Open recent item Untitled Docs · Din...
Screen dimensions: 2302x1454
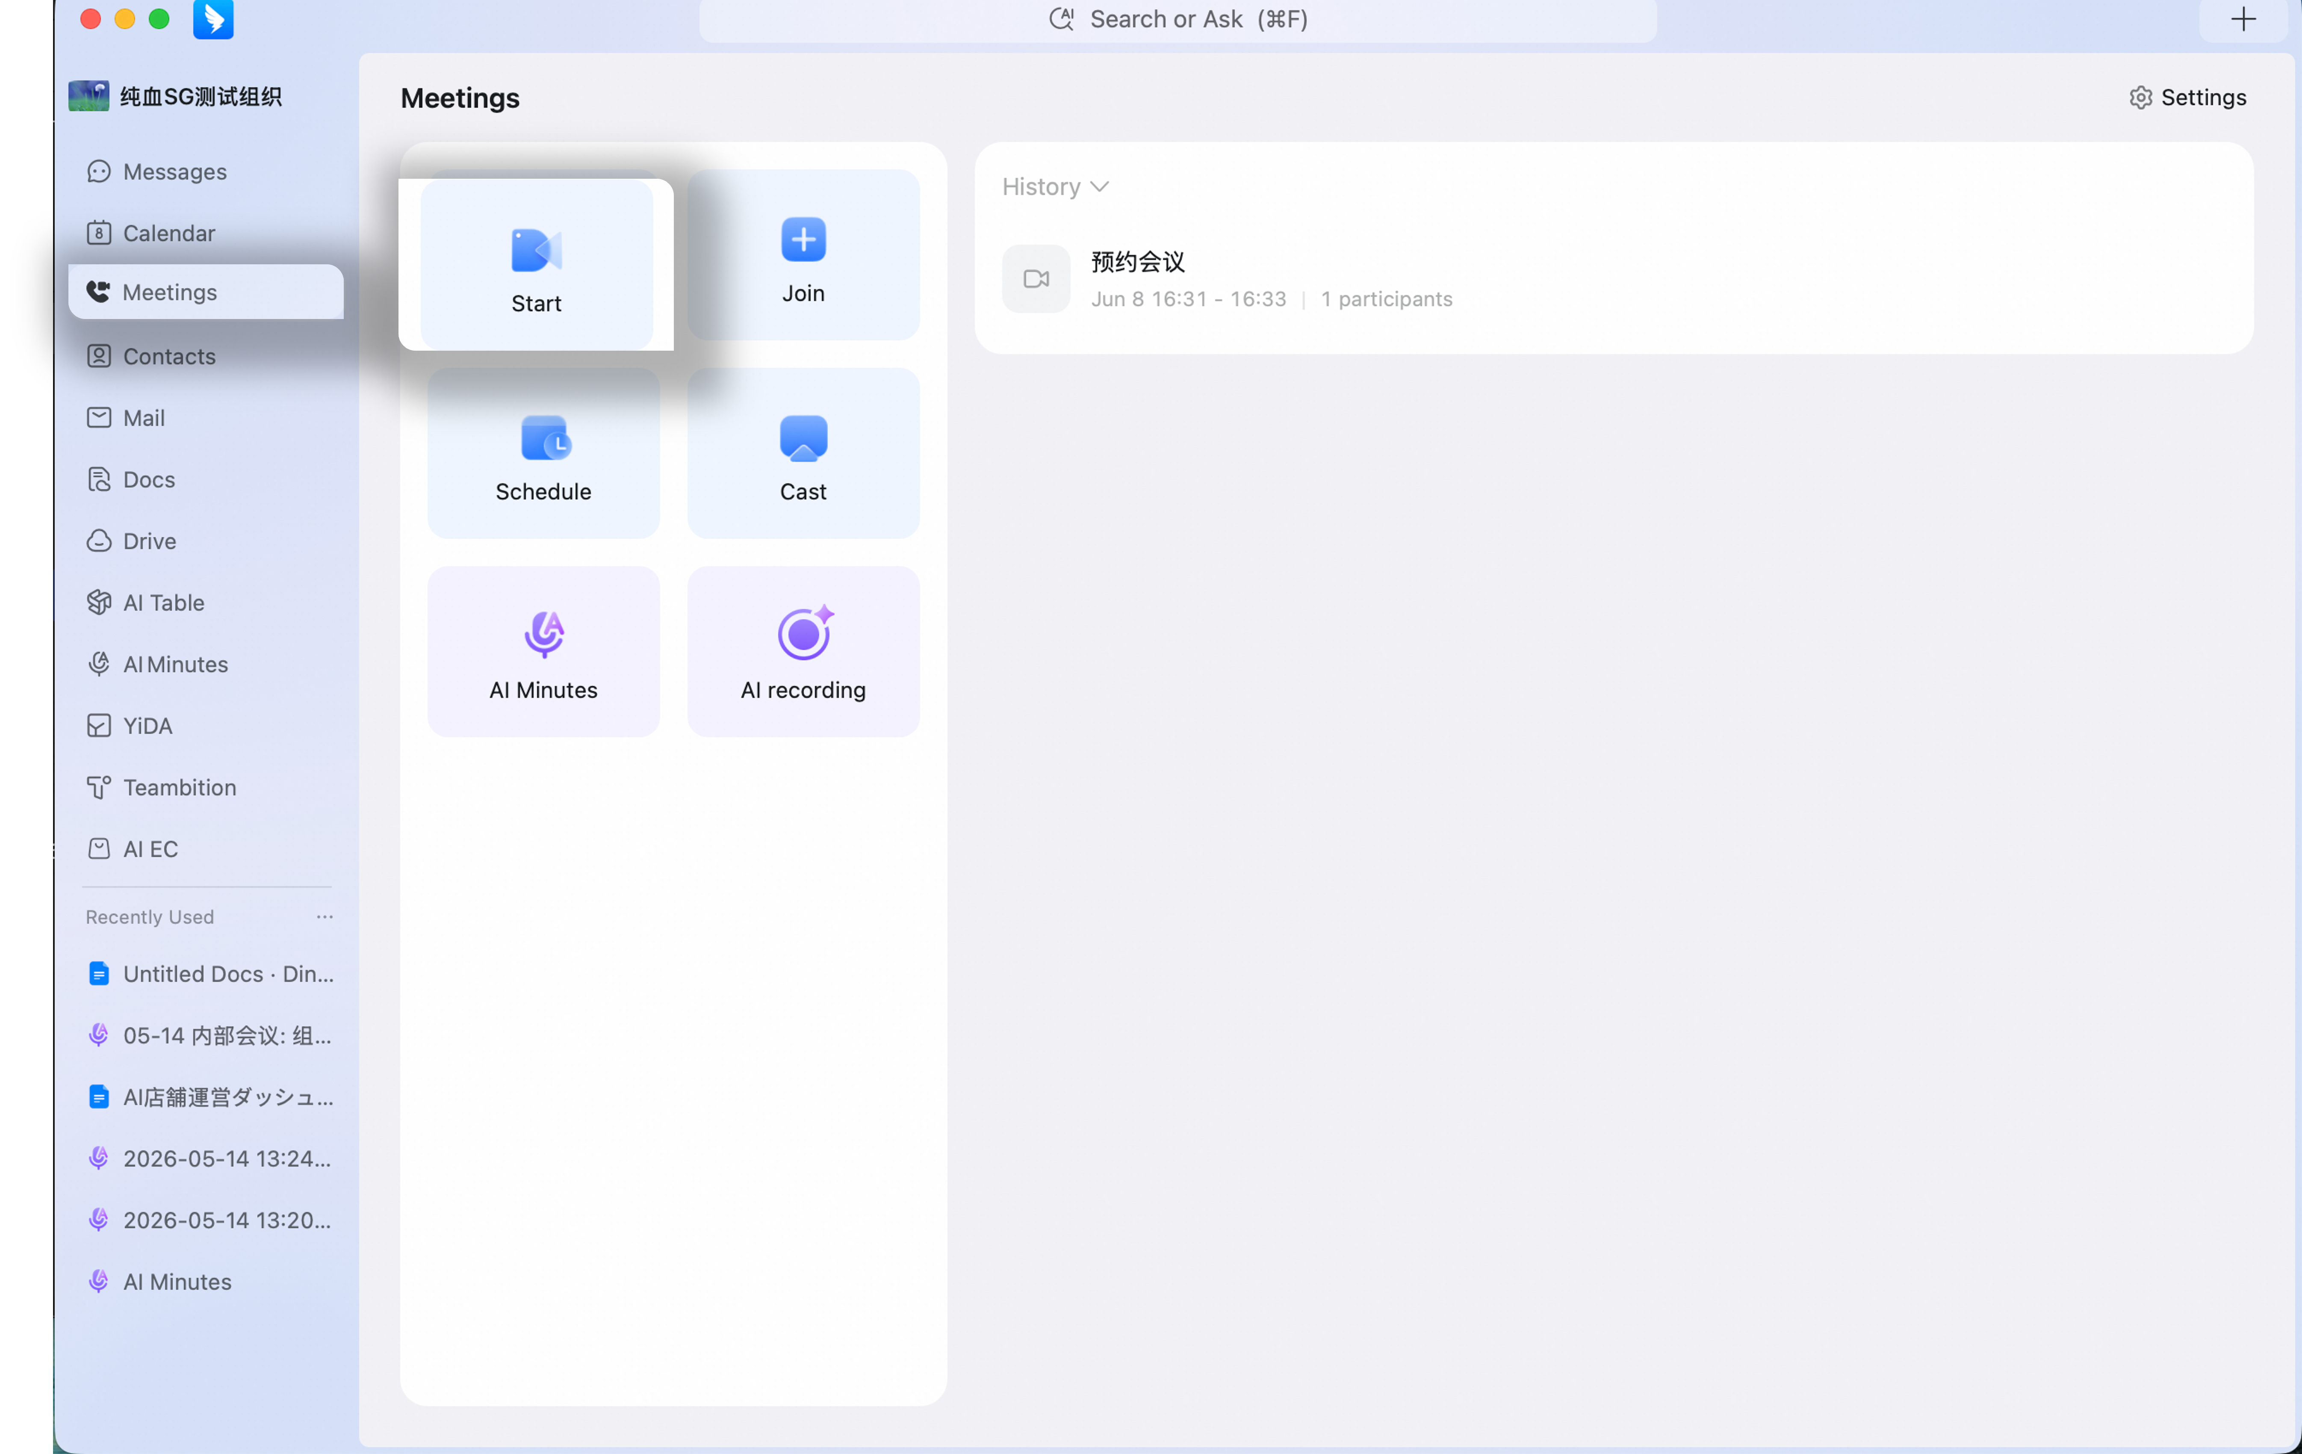tap(207, 973)
